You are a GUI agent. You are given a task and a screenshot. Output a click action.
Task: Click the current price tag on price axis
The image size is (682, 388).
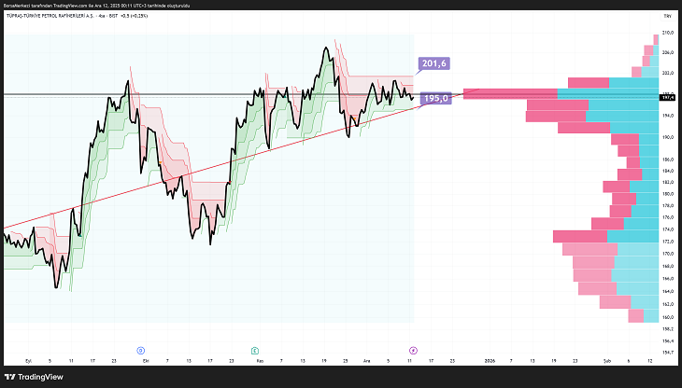click(x=667, y=96)
